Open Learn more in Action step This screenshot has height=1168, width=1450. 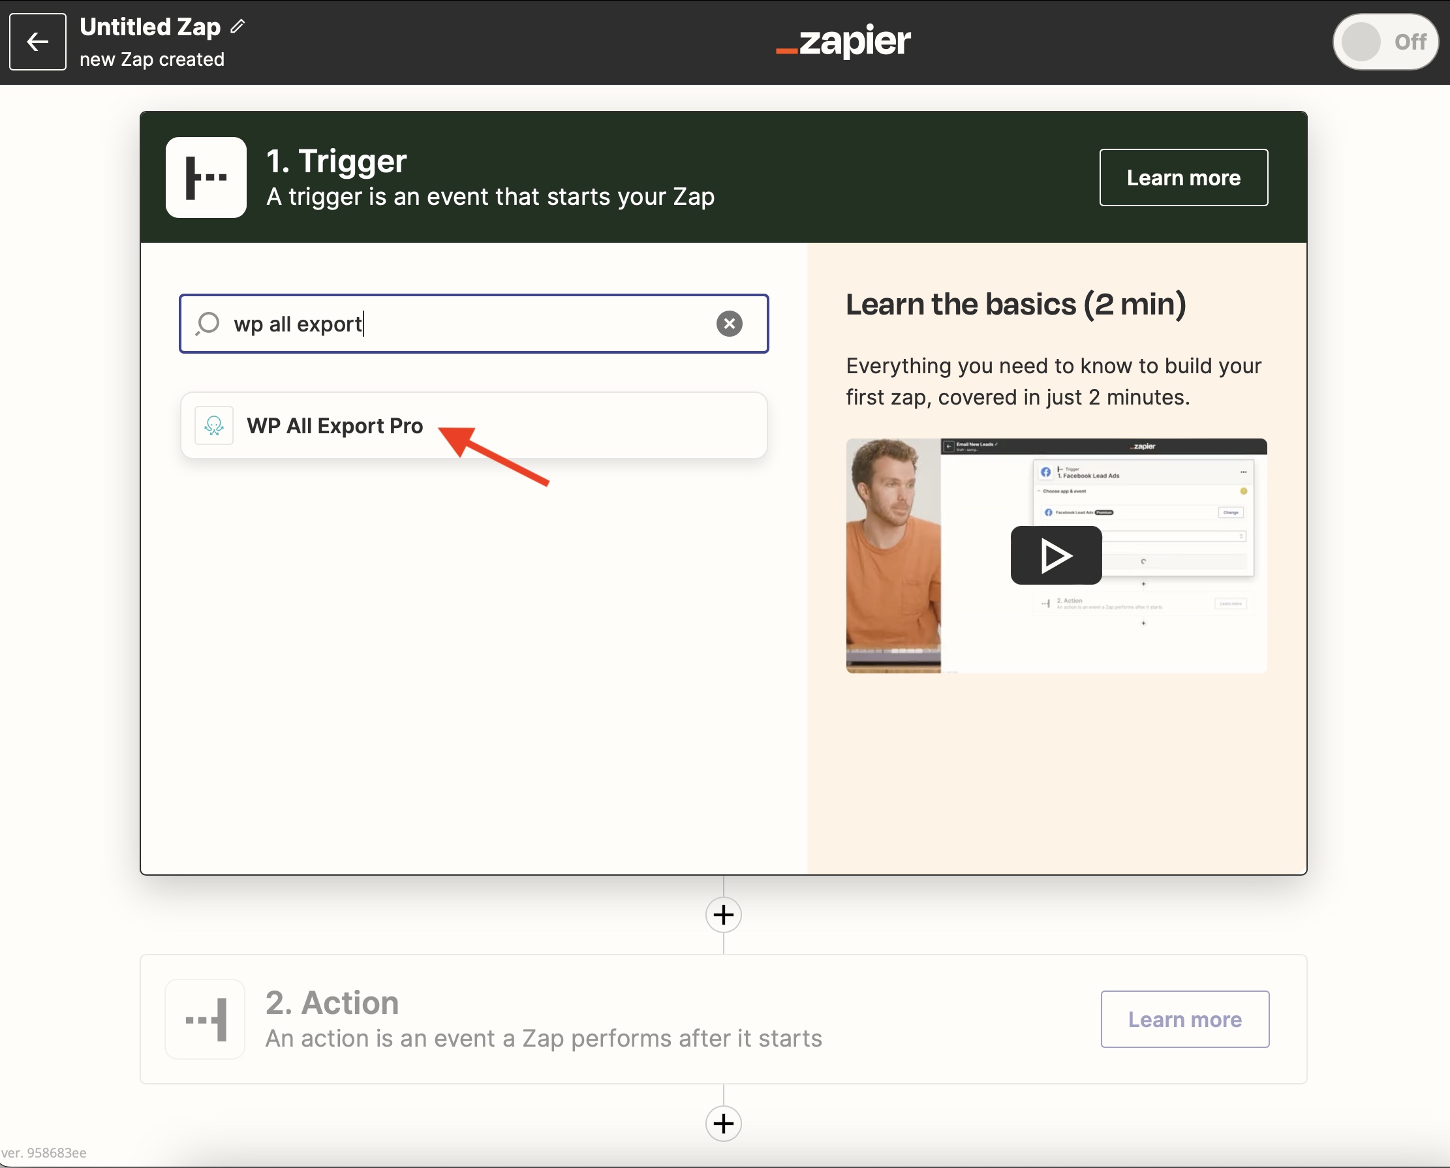pyautogui.click(x=1184, y=1019)
